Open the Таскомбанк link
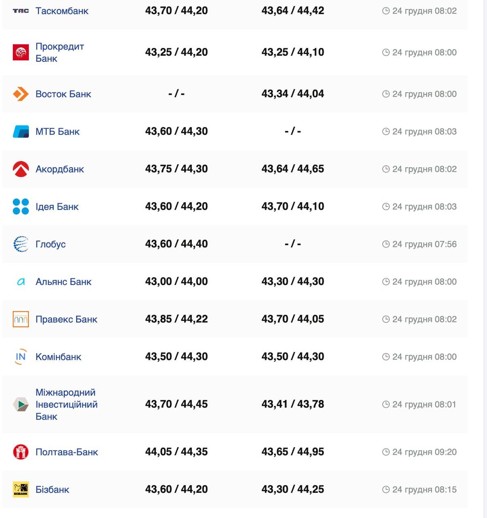 pos(62,11)
